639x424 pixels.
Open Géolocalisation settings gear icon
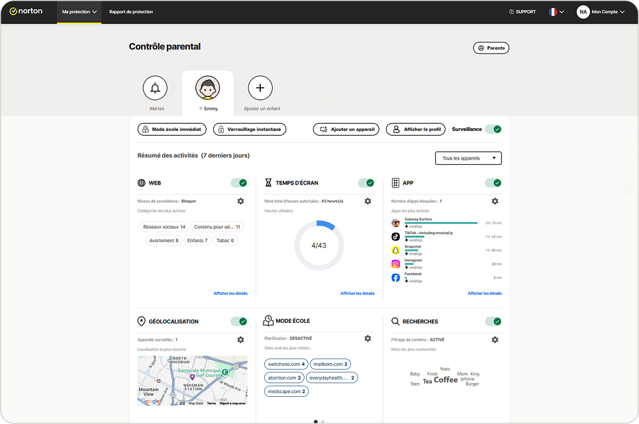[x=240, y=340]
